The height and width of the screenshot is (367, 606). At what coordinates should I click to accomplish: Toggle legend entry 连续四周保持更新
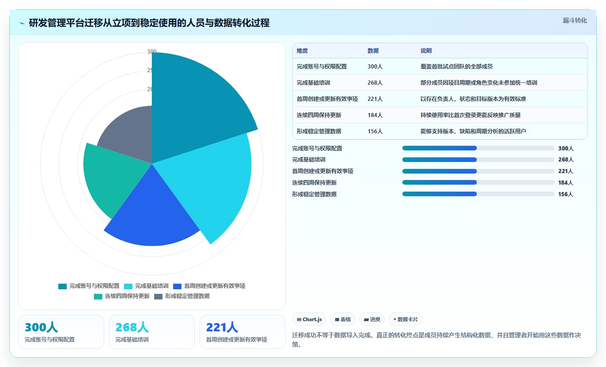click(122, 296)
